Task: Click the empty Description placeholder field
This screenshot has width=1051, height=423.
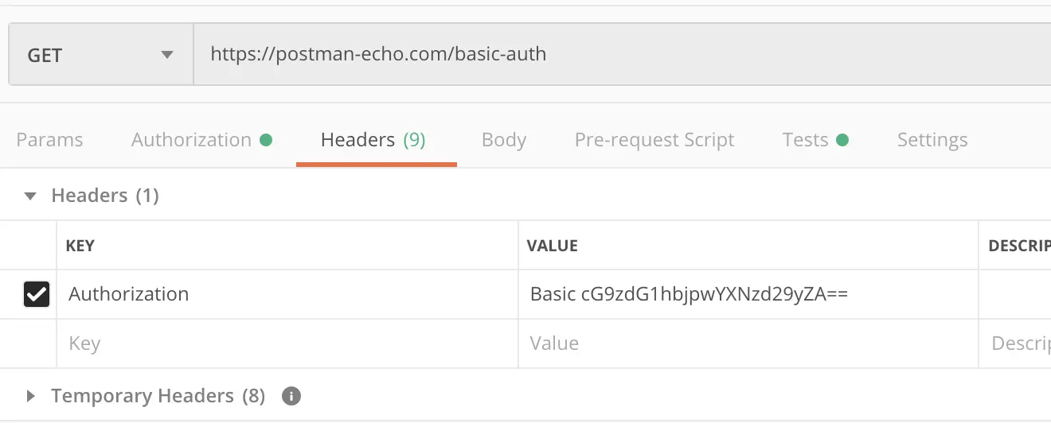Action: [1015, 343]
